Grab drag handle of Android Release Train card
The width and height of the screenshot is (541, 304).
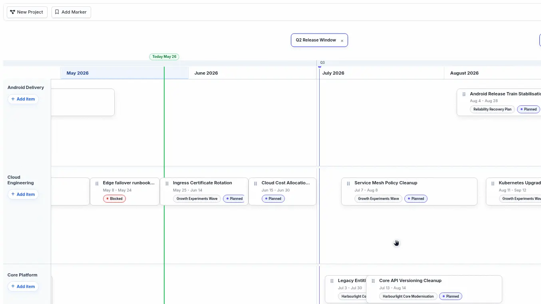pyautogui.click(x=464, y=94)
